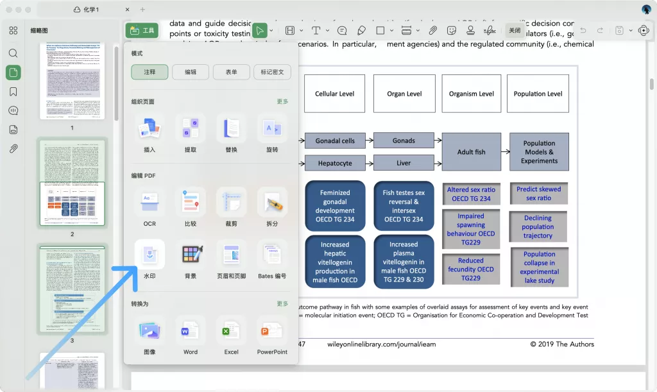Select the comment note tool
The image size is (657, 392).
click(x=342, y=30)
